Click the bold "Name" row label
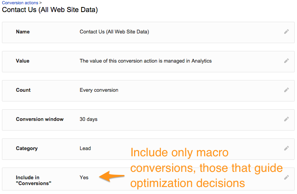 (23, 32)
